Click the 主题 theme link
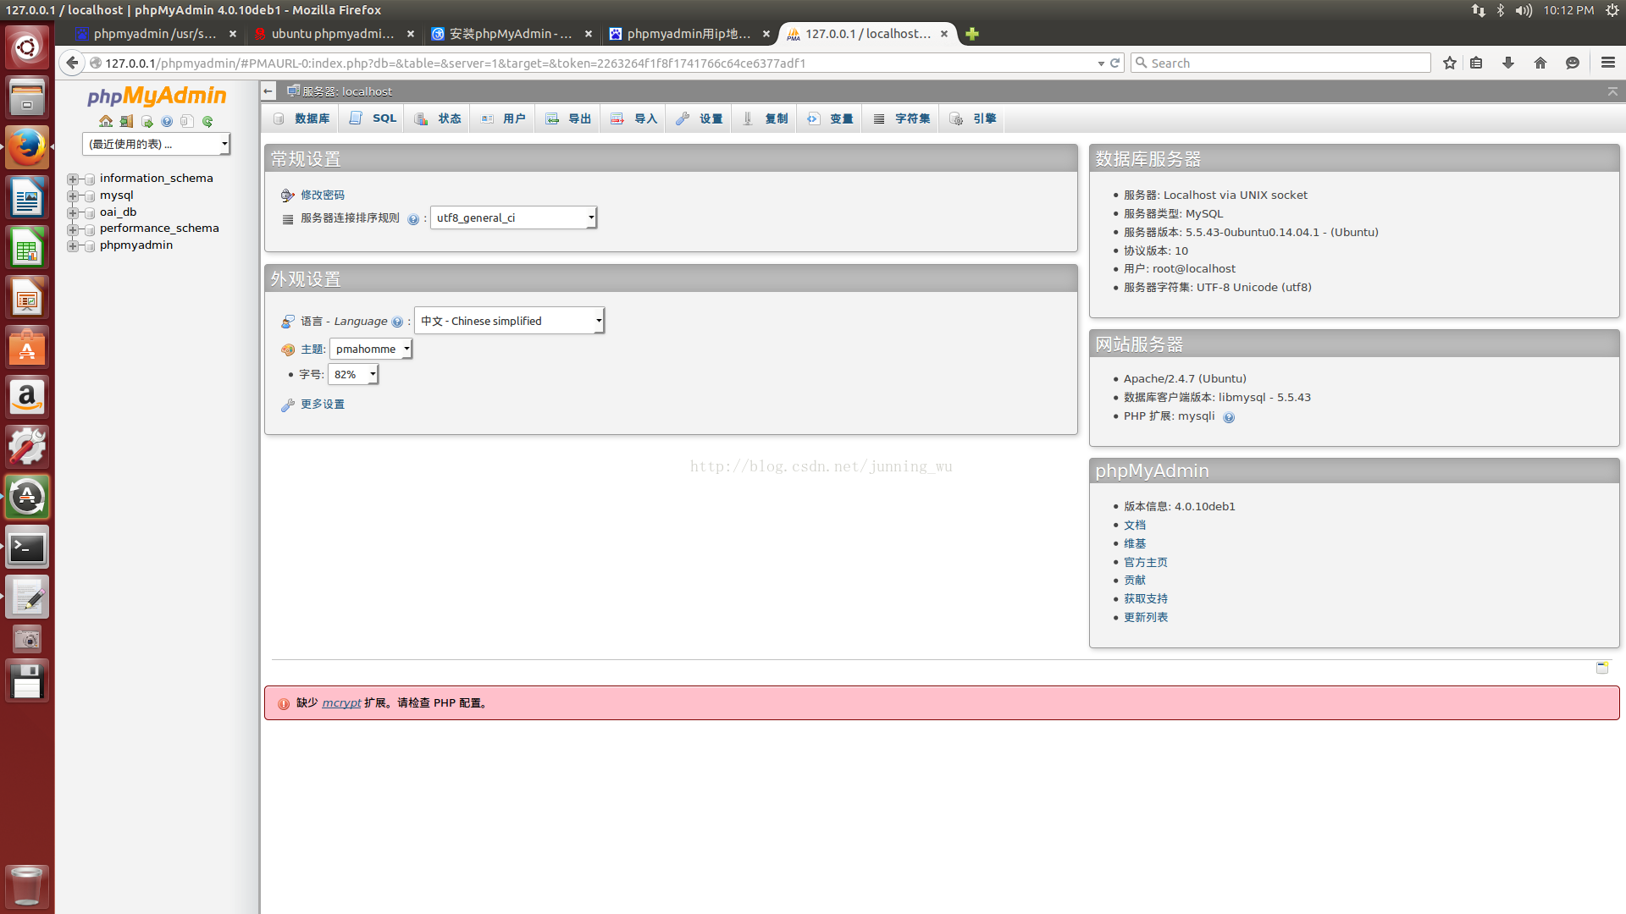 312,349
